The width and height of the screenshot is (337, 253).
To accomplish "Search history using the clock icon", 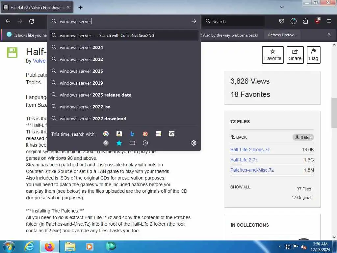I will pyautogui.click(x=145, y=143).
